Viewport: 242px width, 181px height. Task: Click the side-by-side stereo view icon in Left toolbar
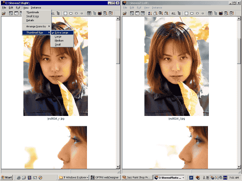click(x=210, y=14)
